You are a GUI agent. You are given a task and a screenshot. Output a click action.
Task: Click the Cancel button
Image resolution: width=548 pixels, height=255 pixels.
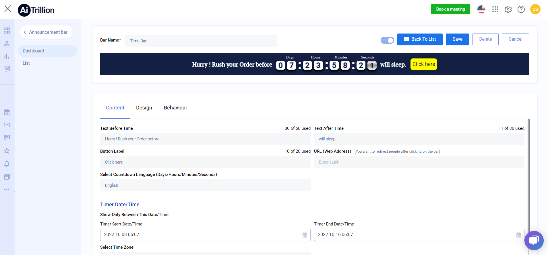tap(516, 39)
